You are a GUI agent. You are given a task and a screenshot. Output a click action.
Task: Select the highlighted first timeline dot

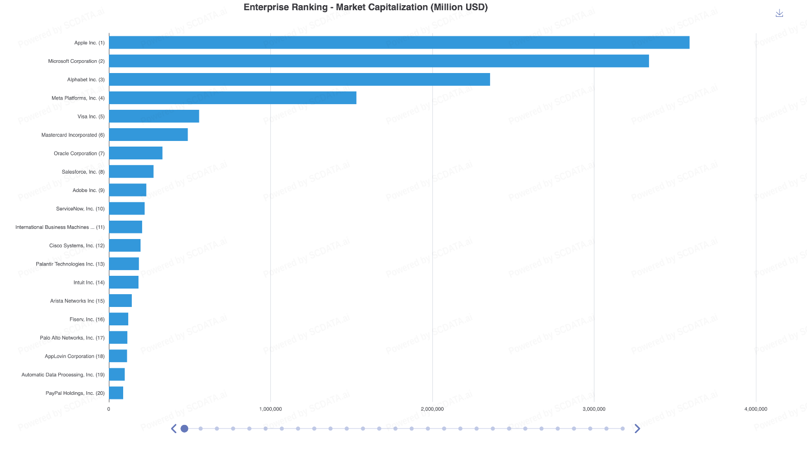185,429
